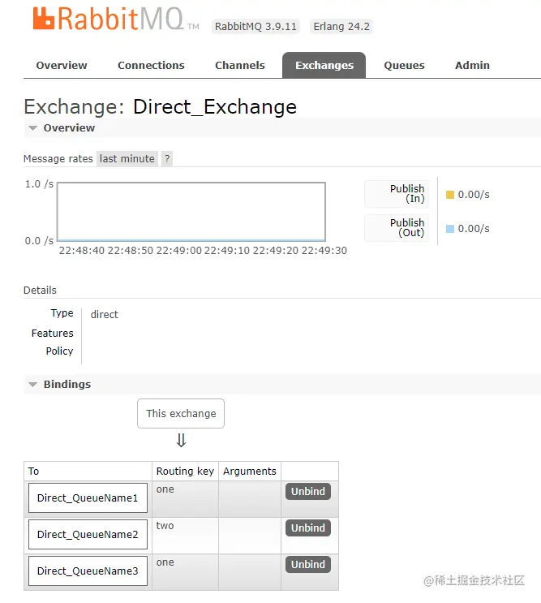Click the 'Message rates' label
Screen dimensions: 541x603
[x=58, y=159]
